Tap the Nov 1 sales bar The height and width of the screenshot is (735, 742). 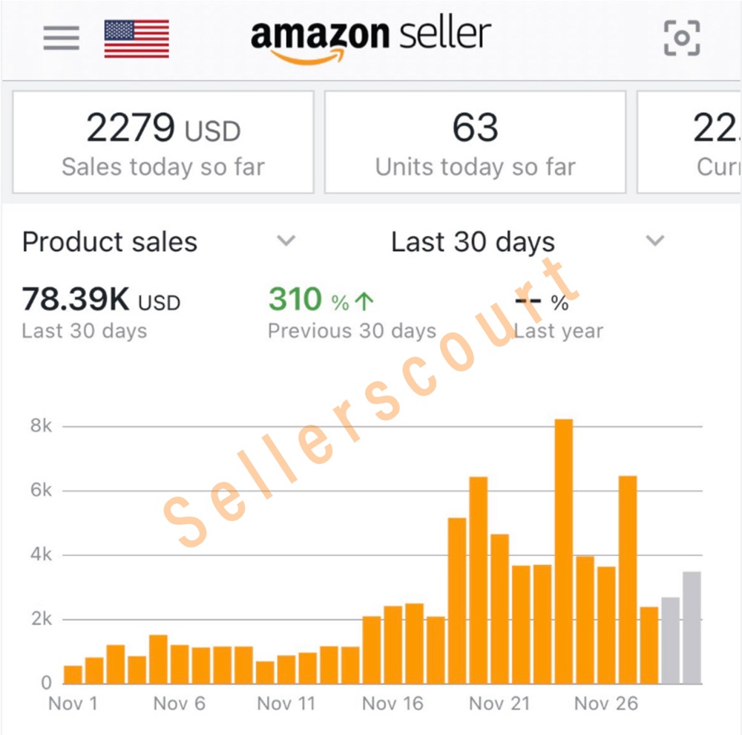pos(73,674)
